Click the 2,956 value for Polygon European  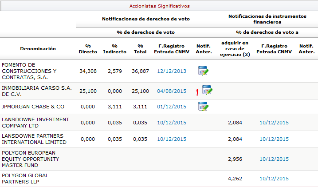pyautogui.click(x=235, y=159)
